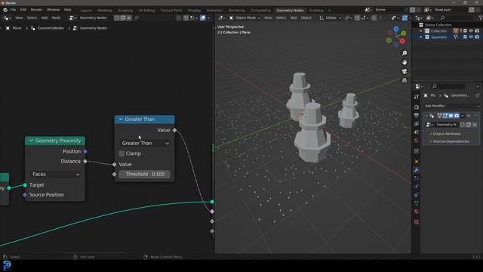Remove the Geometry Nodes modifier with X
The image size is (483, 272).
pyautogui.click(x=469, y=116)
